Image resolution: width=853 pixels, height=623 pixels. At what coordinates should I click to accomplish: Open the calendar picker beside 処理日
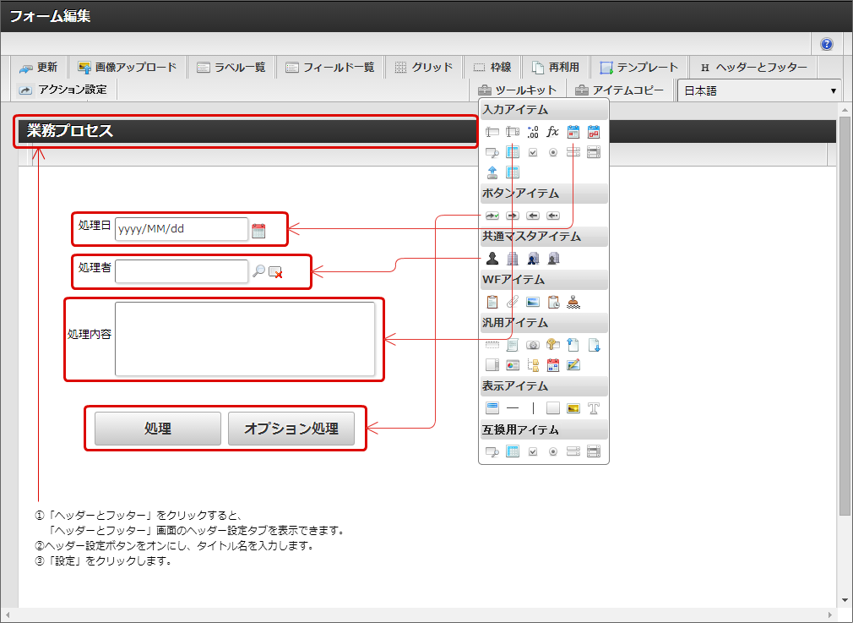(258, 230)
